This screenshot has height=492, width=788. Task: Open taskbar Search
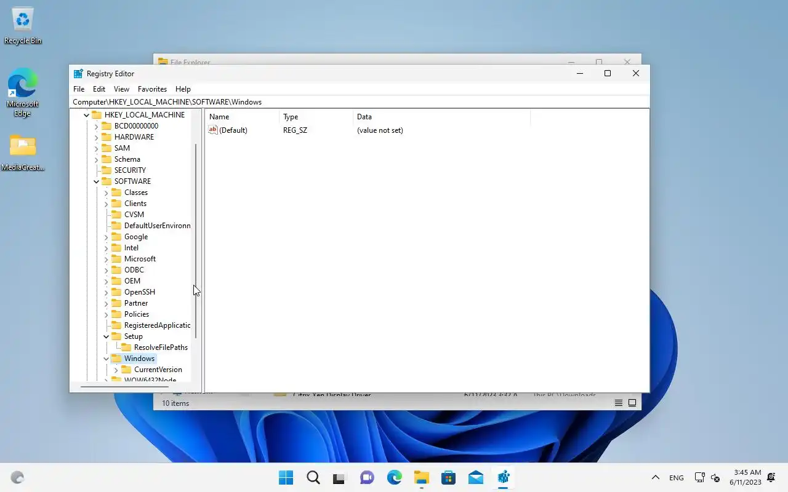pyautogui.click(x=313, y=477)
